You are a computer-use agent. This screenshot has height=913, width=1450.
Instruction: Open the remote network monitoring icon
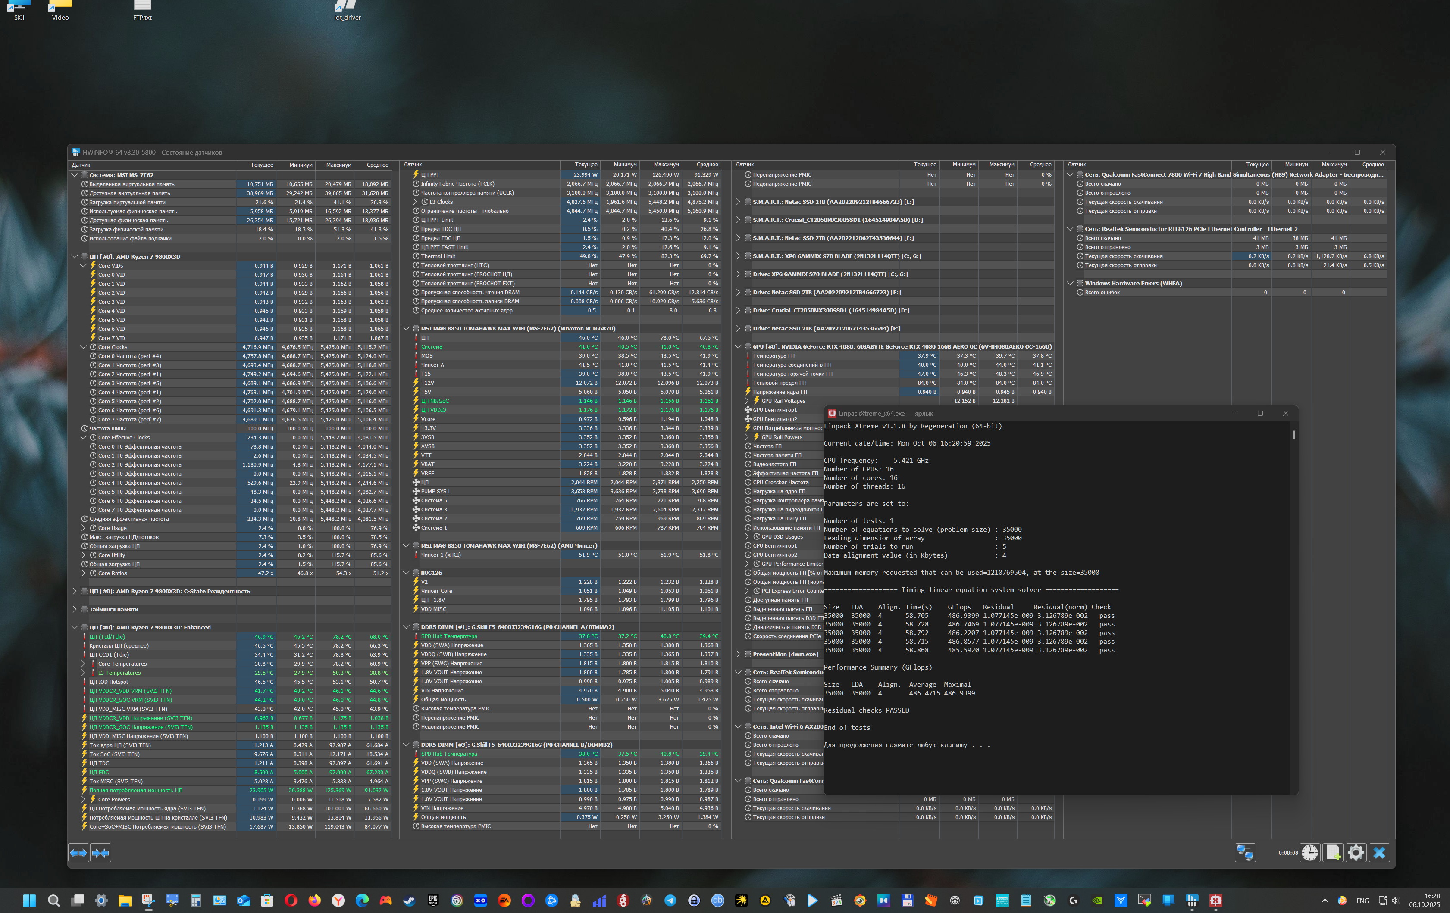1245,853
